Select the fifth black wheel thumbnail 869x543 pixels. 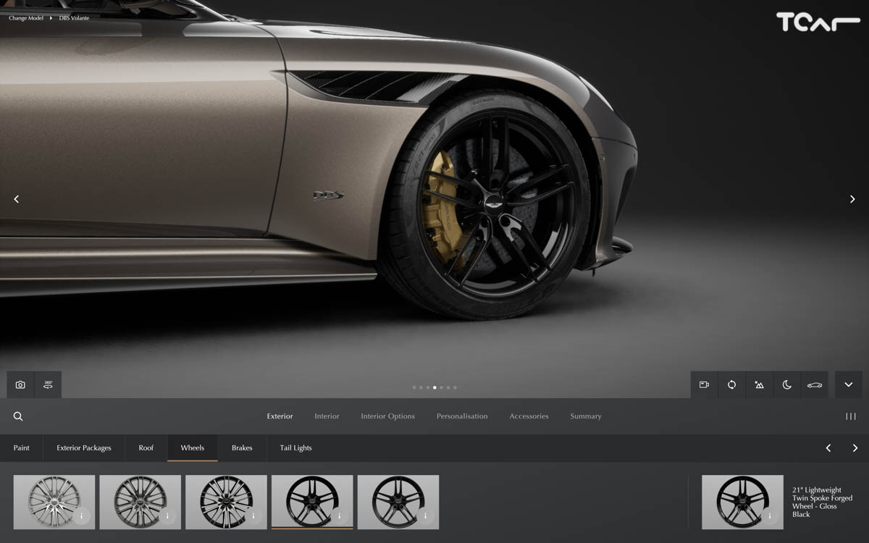398,502
